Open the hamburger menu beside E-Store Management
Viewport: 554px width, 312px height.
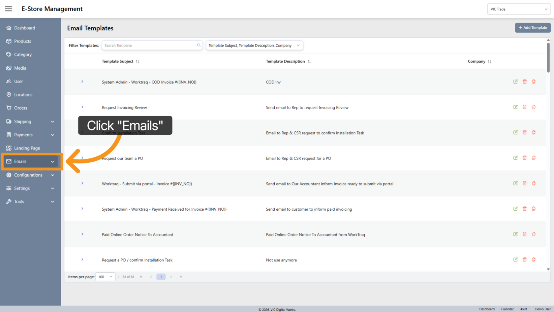point(8,9)
